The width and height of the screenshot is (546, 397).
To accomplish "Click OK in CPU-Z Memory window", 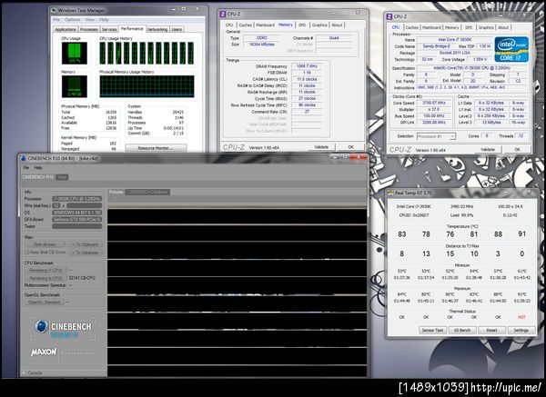I will (351, 147).
